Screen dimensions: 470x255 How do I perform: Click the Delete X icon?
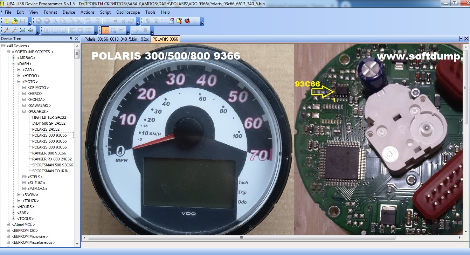[79, 21]
